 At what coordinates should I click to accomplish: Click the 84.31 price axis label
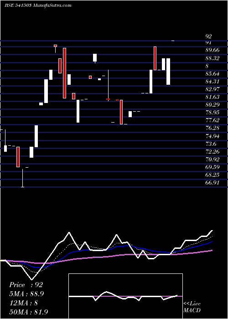(x=212, y=82)
